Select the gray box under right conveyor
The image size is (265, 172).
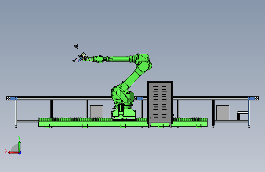coord(223,113)
